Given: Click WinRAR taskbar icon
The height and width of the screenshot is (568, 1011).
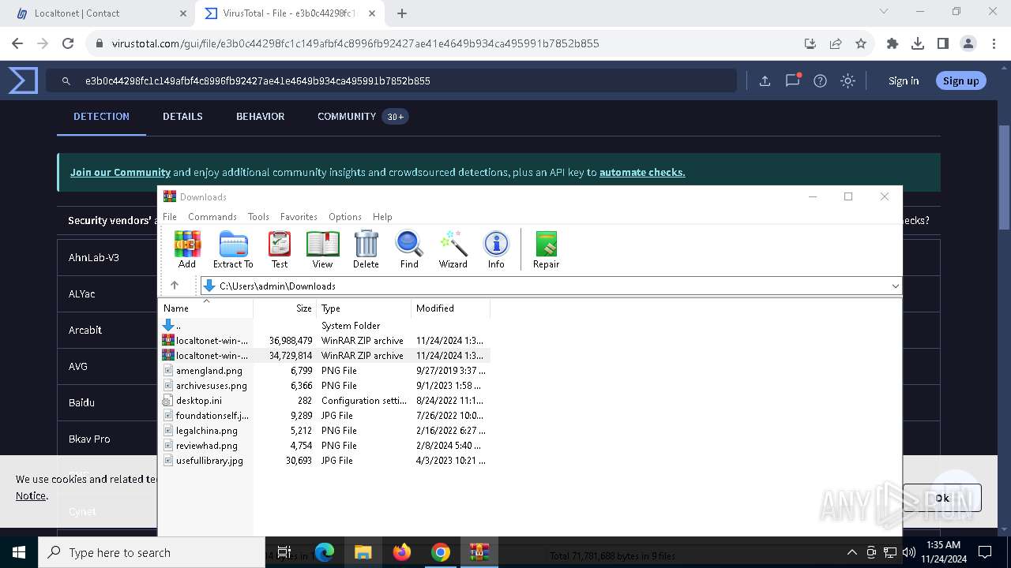Looking at the screenshot, I should (479, 552).
